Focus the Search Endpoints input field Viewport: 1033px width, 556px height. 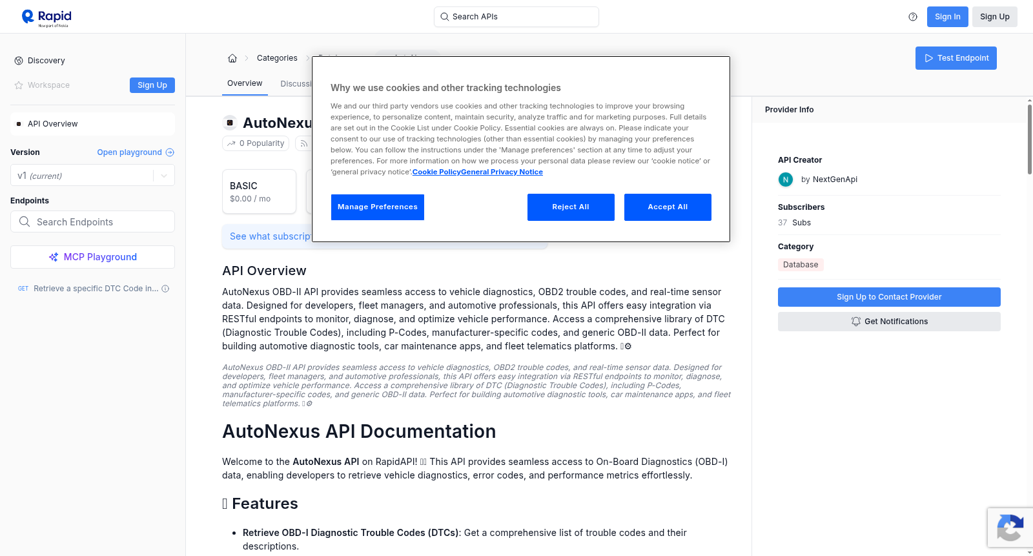92,221
